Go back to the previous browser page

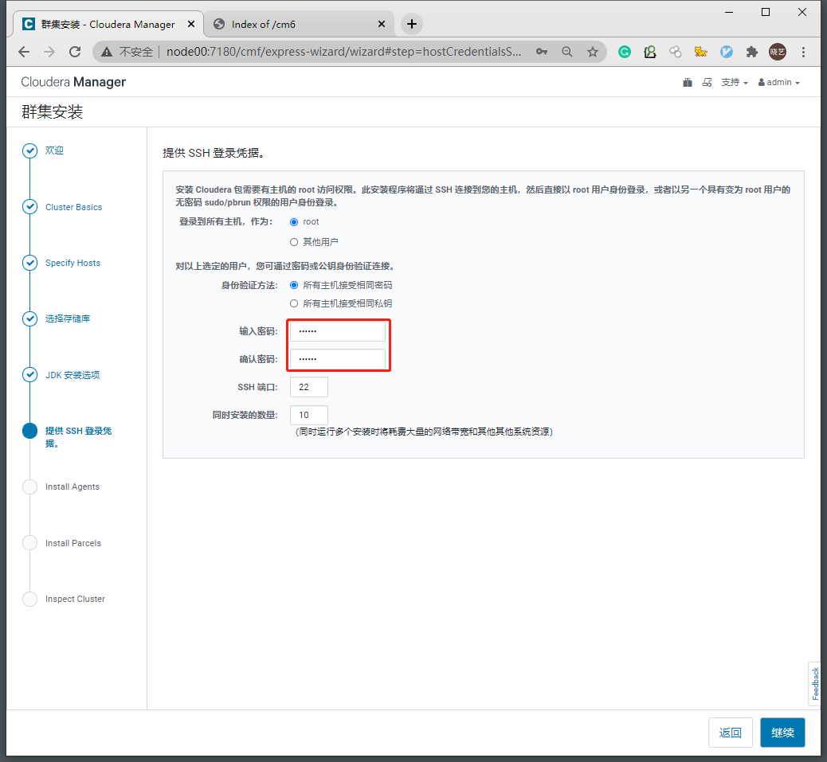click(x=24, y=52)
